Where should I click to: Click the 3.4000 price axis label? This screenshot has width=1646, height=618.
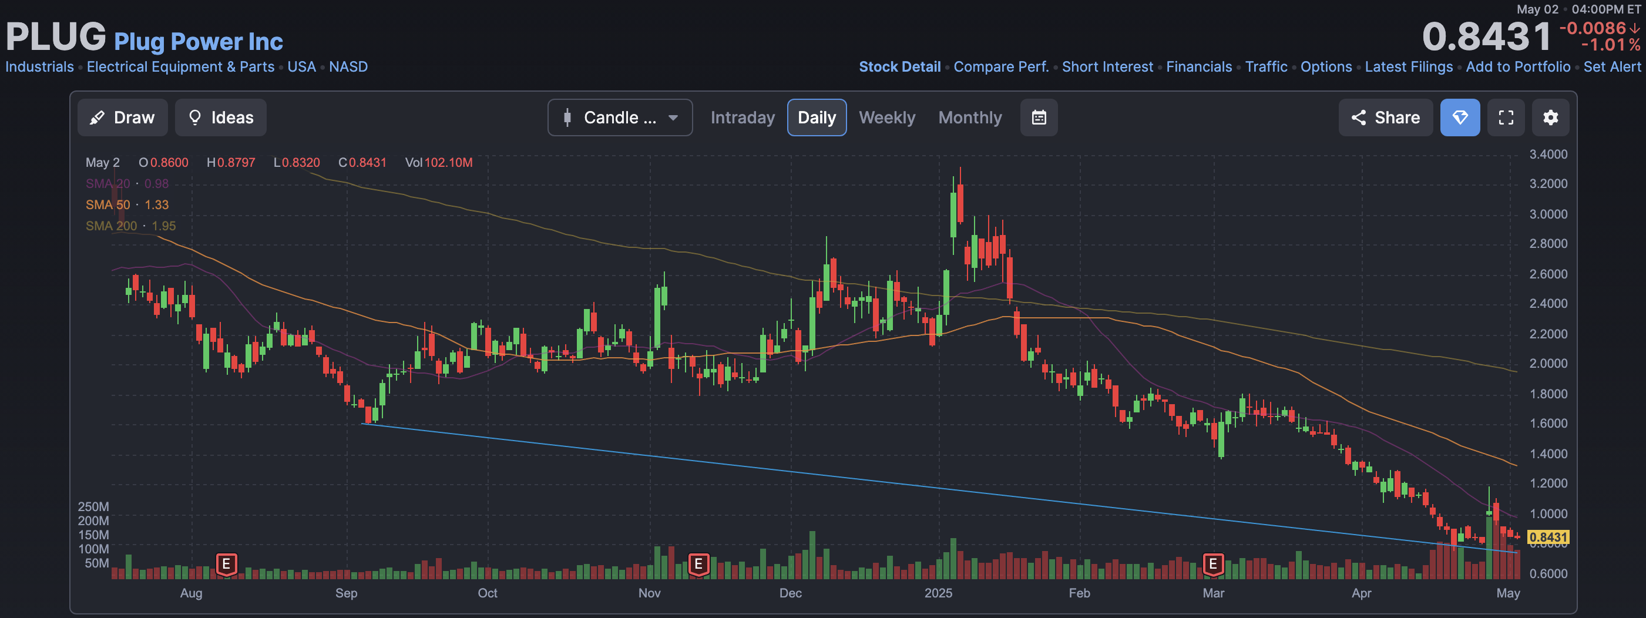(x=1548, y=154)
